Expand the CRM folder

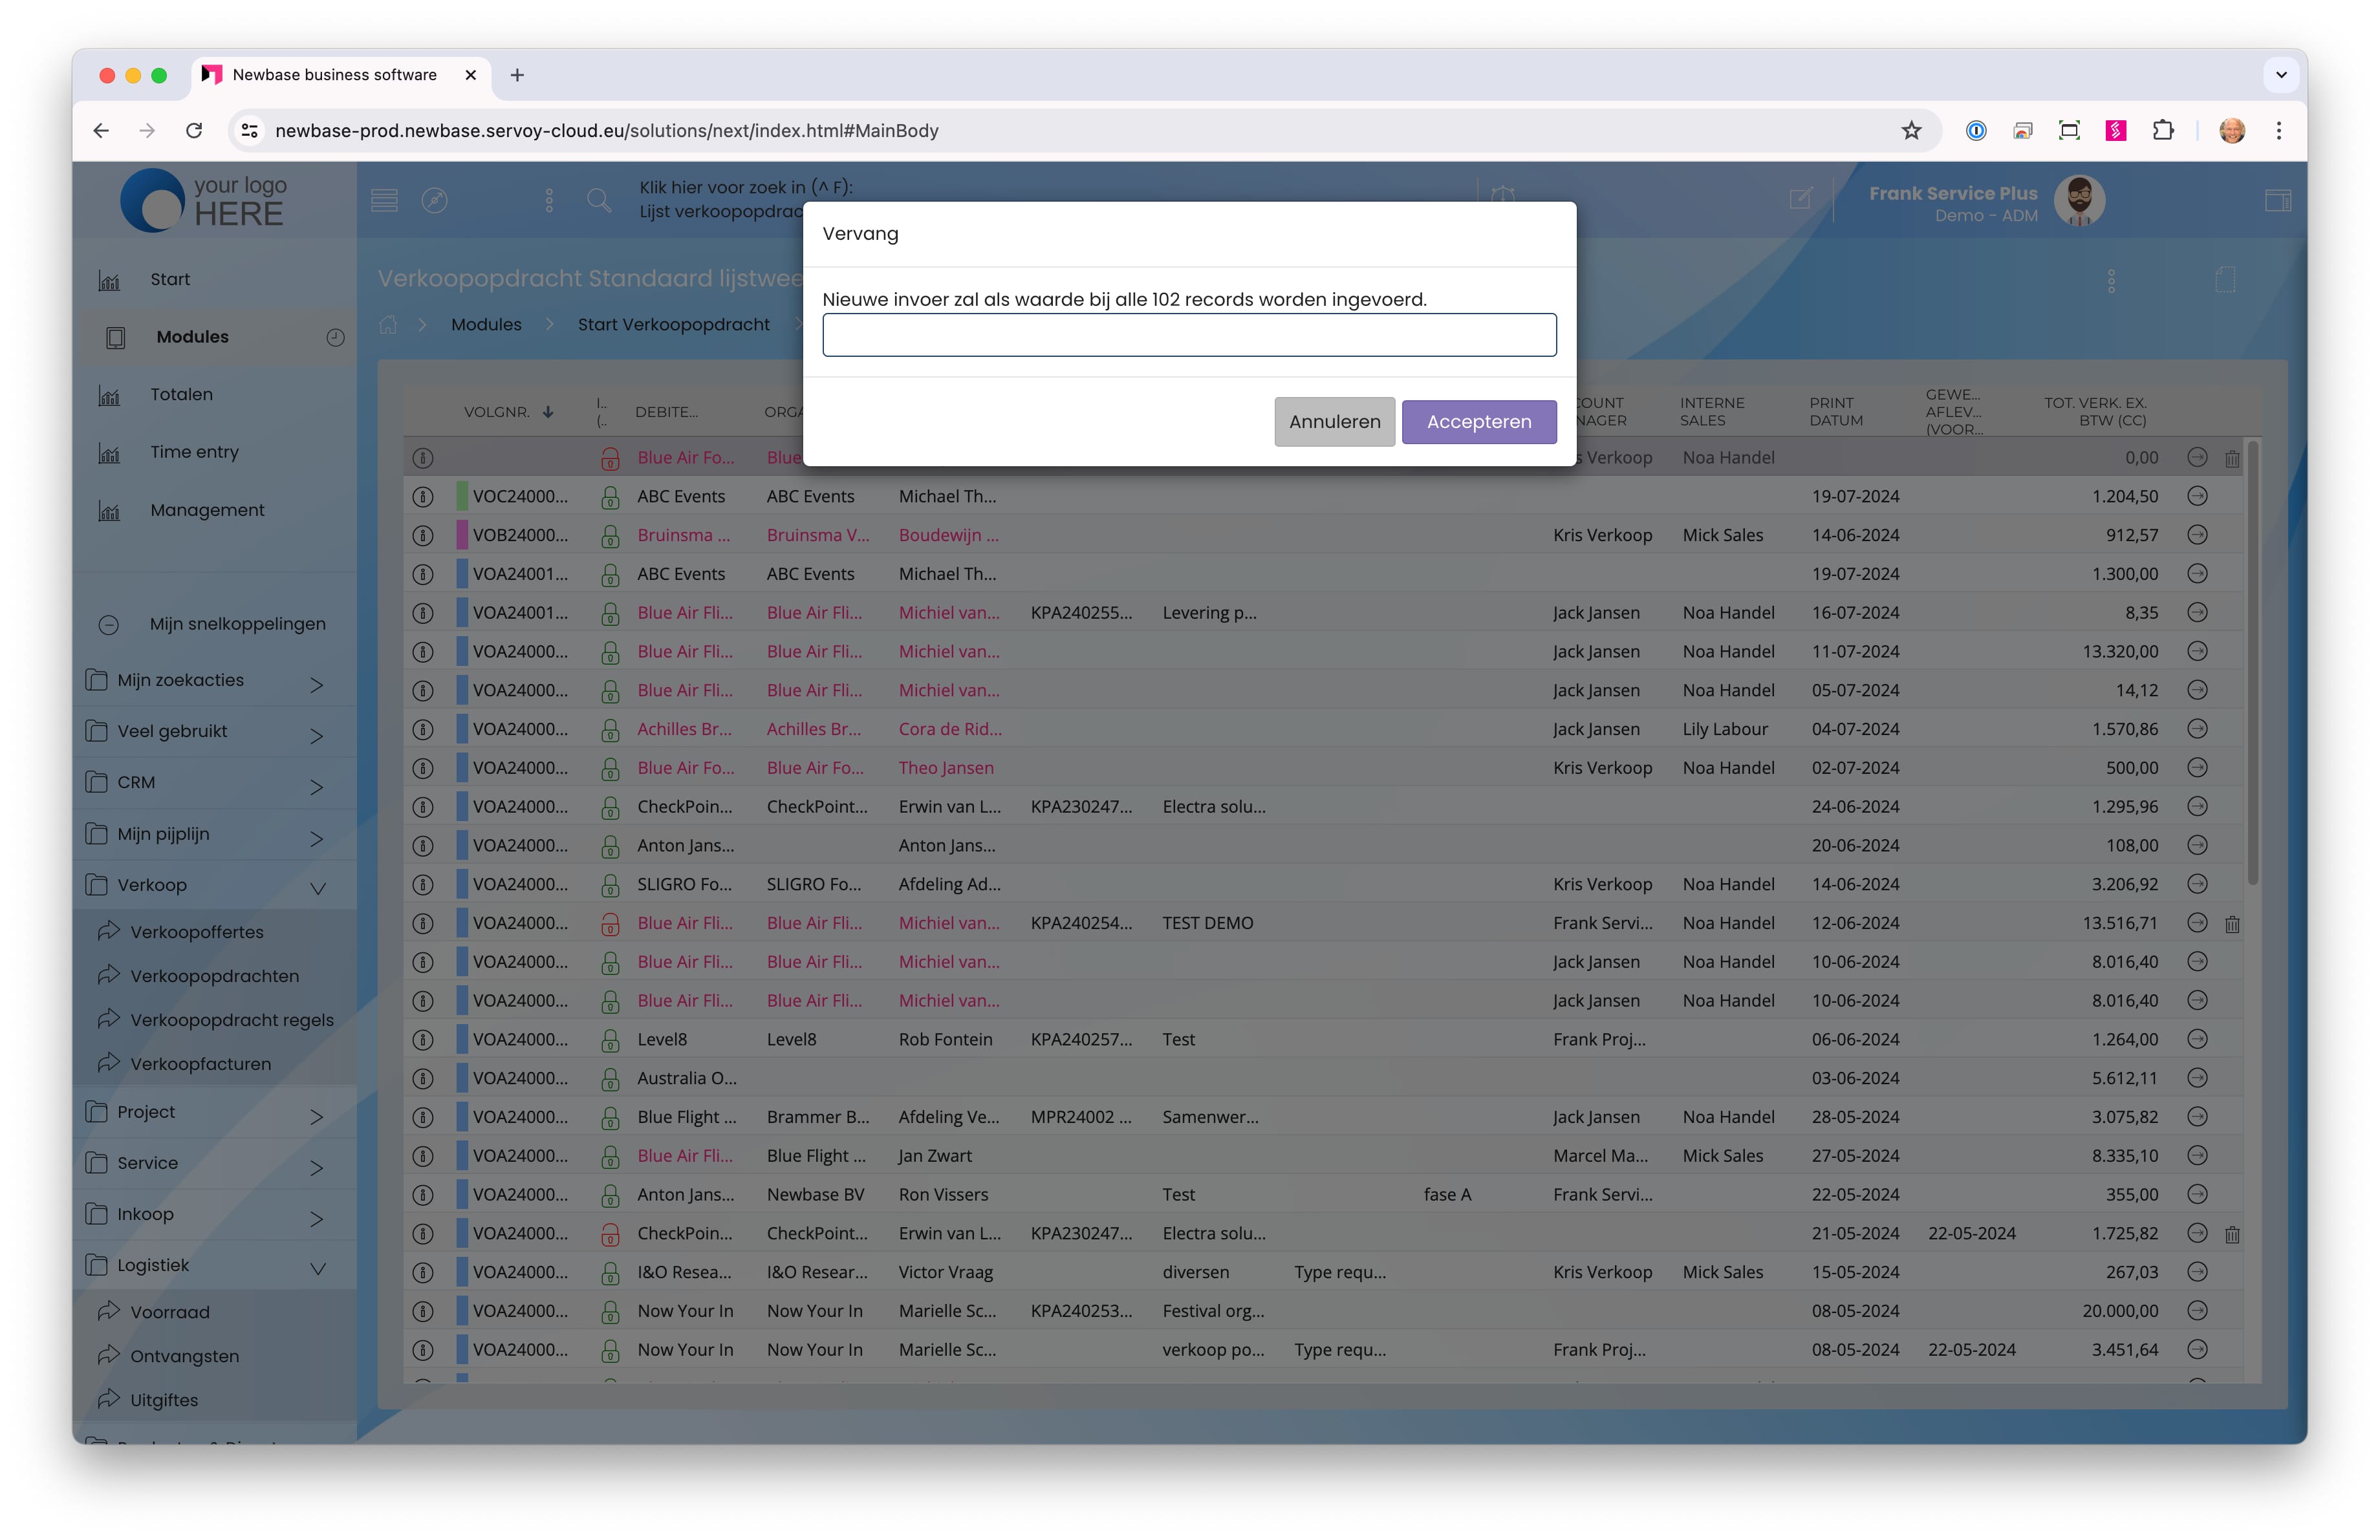(x=316, y=786)
